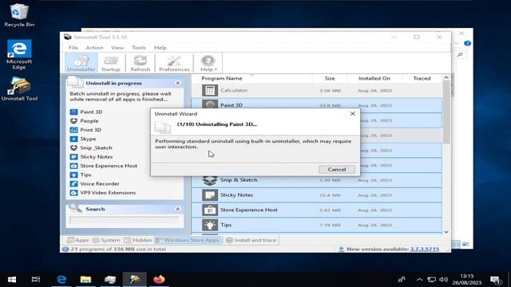Open Recycle Bin desktop icon
The height and width of the screenshot is (287, 511).
click(19, 16)
